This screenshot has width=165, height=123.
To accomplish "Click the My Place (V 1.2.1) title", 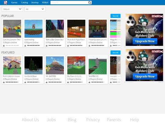I will tap(74, 76).
